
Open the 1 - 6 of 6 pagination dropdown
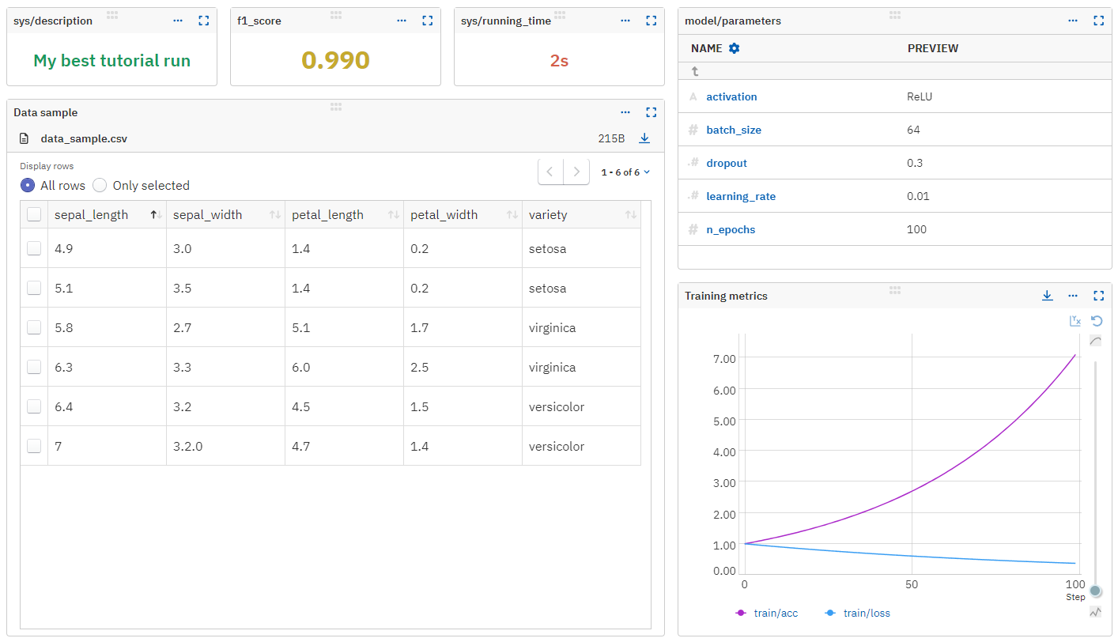tap(625, 171)
